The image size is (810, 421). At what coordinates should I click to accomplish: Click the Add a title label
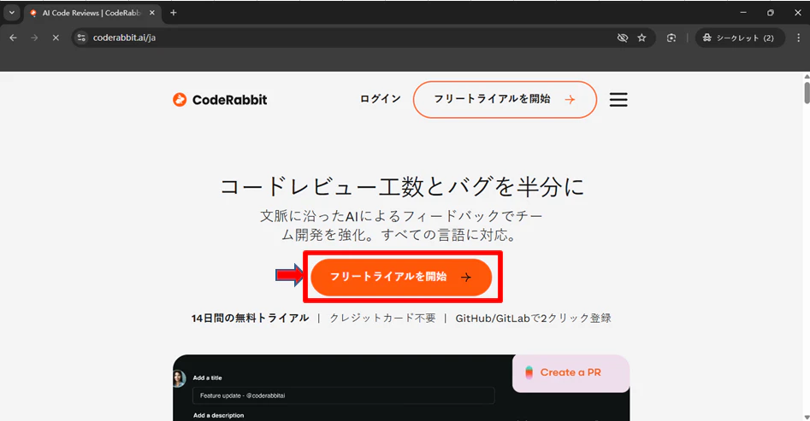(207, 377)
